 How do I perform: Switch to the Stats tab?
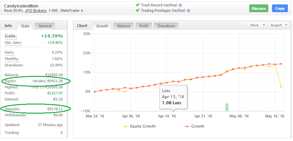25,26
